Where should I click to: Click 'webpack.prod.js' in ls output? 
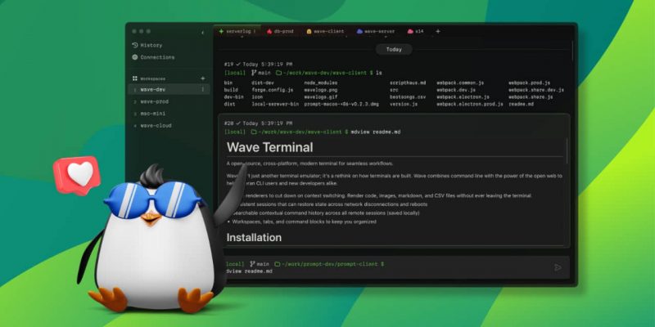[529, 83]
